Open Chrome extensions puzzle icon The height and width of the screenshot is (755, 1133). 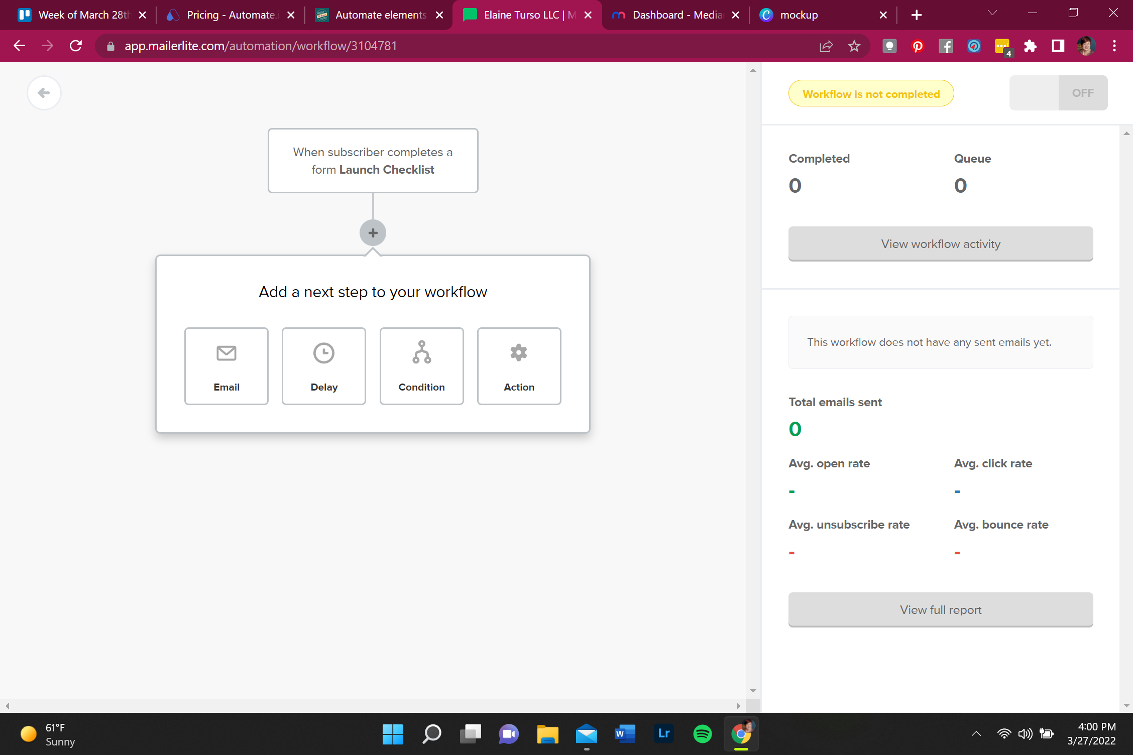1030,46
